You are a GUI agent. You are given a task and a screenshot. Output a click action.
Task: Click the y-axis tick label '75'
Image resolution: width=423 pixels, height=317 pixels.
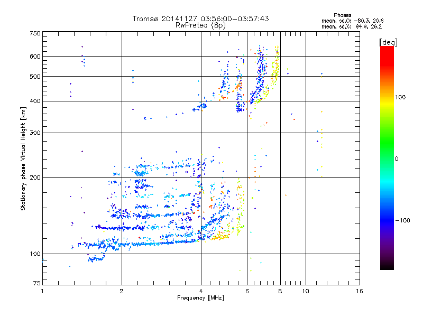point(37,283)
